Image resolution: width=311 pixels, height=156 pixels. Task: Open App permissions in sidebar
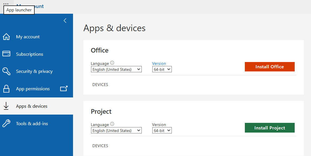click(36, 89)
